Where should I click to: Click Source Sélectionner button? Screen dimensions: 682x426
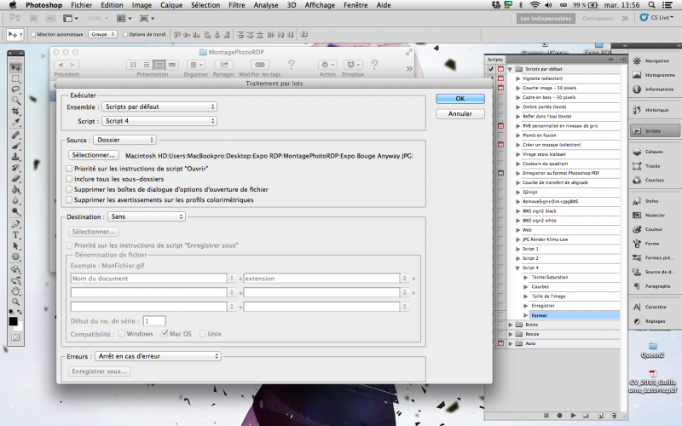tap(94, 155)
